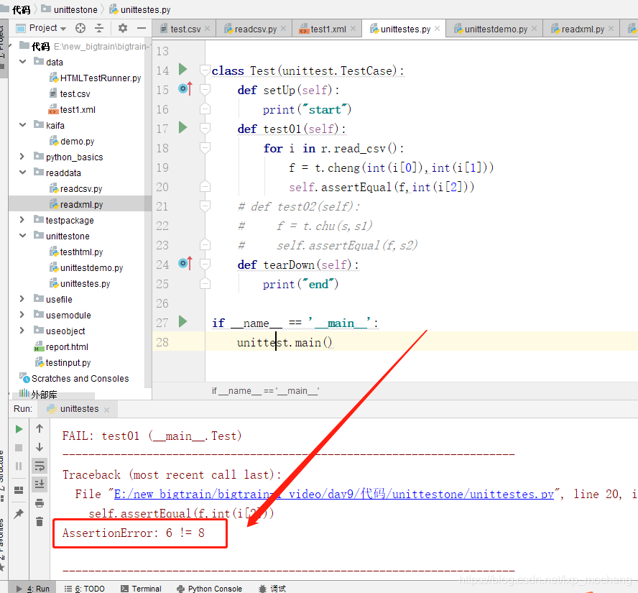The height and width of the screenshot is (593, 638).
Task: Open the 4: Run tool window
Action: coord(33,589)
